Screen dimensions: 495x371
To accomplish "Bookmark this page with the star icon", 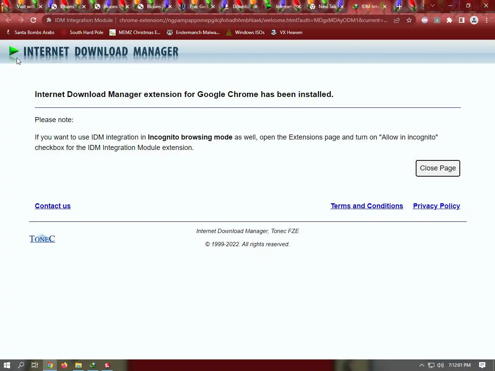I will coord(409,20).
